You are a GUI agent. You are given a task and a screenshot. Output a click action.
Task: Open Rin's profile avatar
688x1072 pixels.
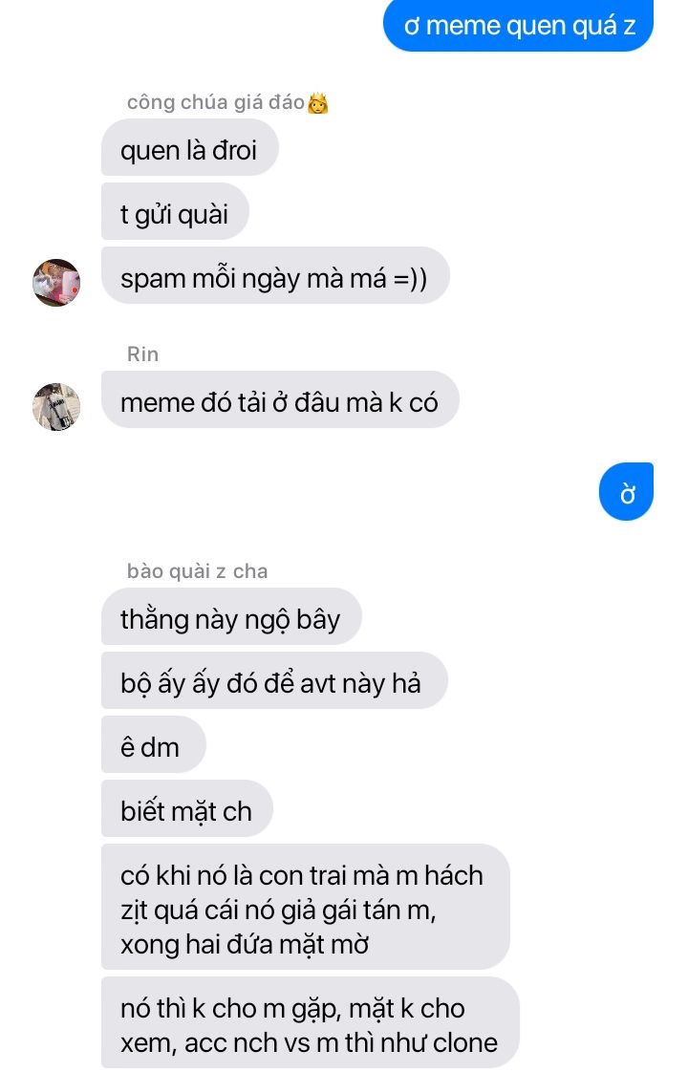pyautogui.click(x=56, y=407)
